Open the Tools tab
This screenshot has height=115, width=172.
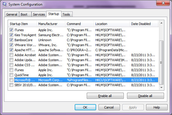pyautogui.click(x=67, y=14)
